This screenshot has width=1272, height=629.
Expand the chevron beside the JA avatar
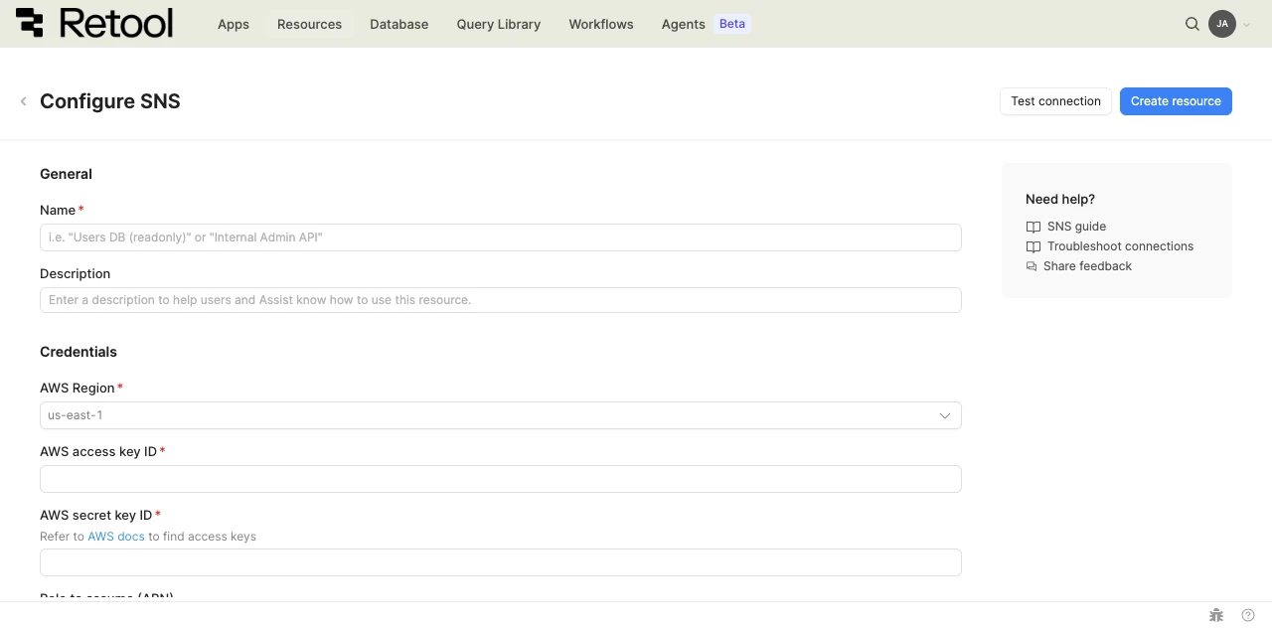[1246, 25]
